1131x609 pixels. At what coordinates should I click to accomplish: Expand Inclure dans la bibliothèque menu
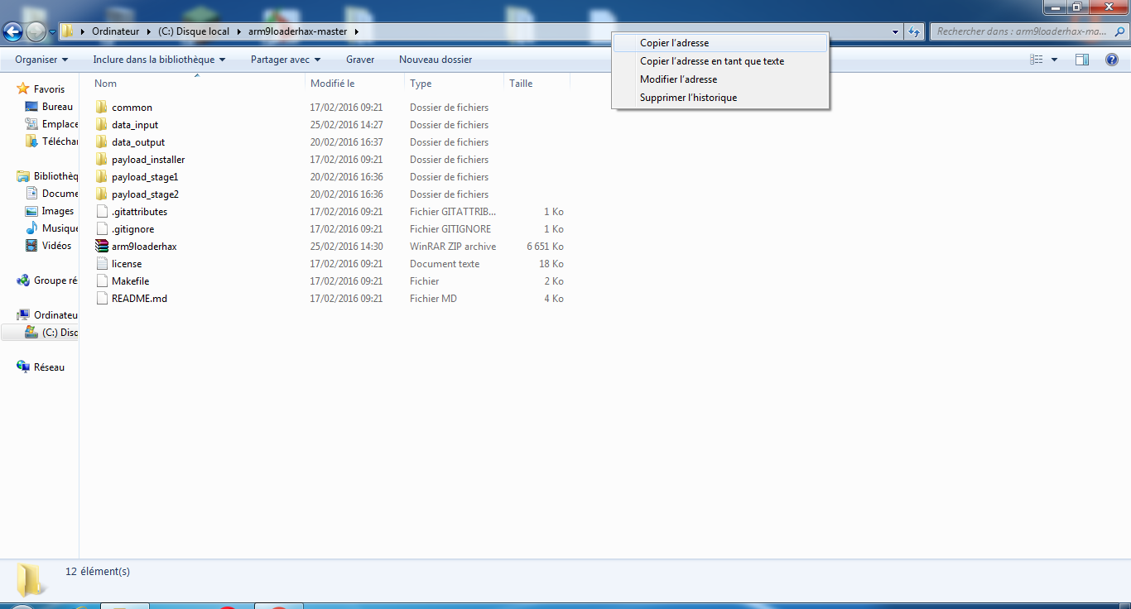click(159, 60)
